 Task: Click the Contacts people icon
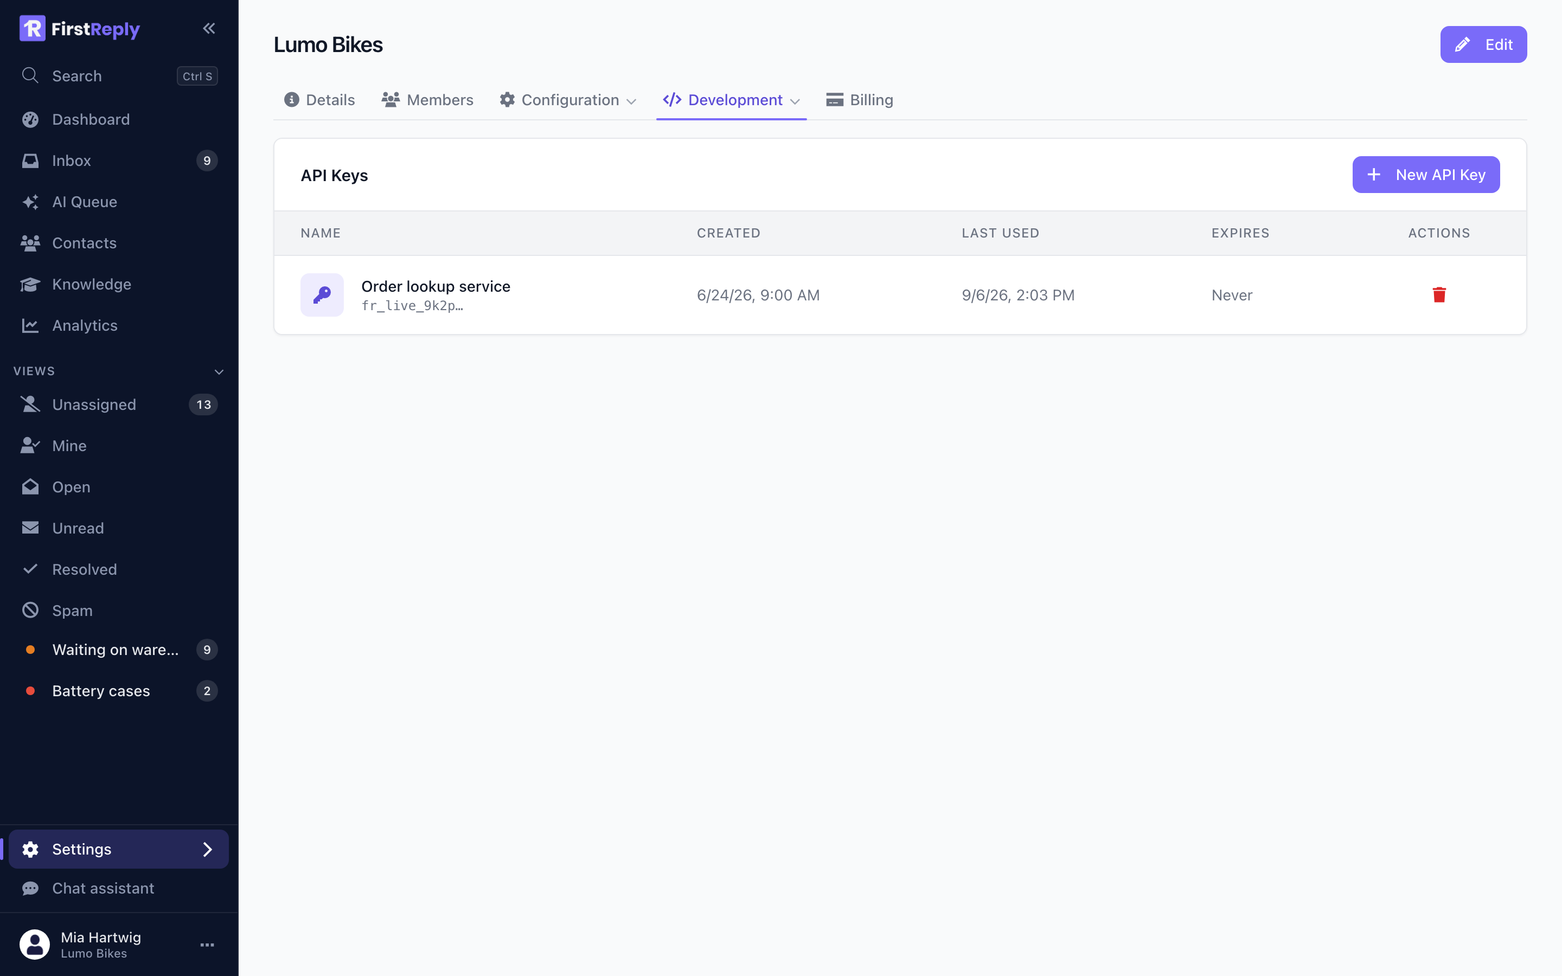click(30, 243)
